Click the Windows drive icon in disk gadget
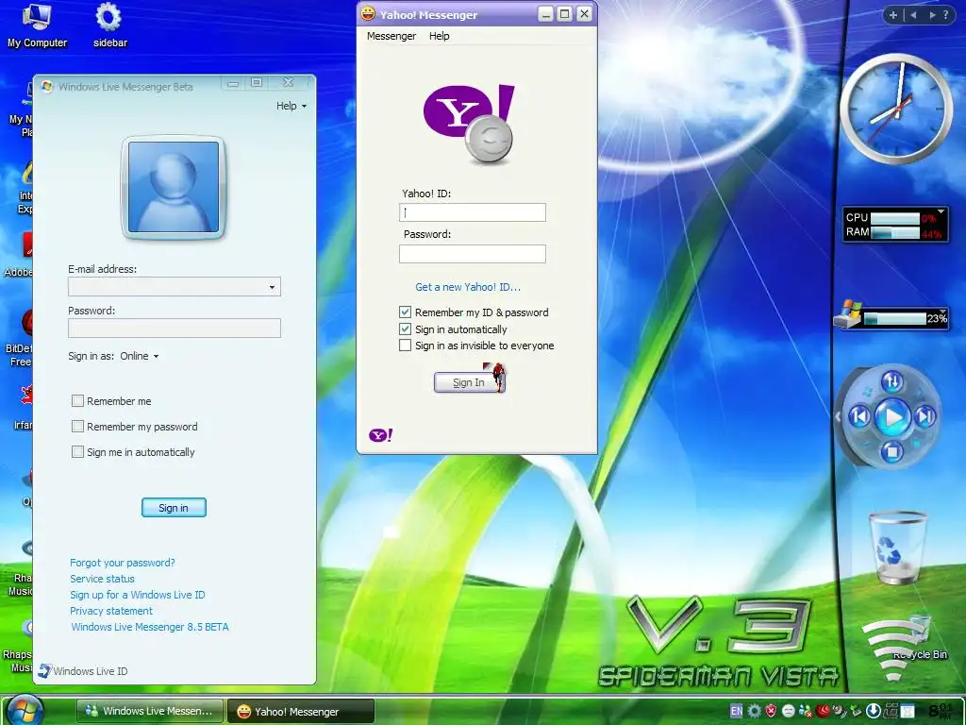This screenshot has width=966, height=725. point(848,314)
